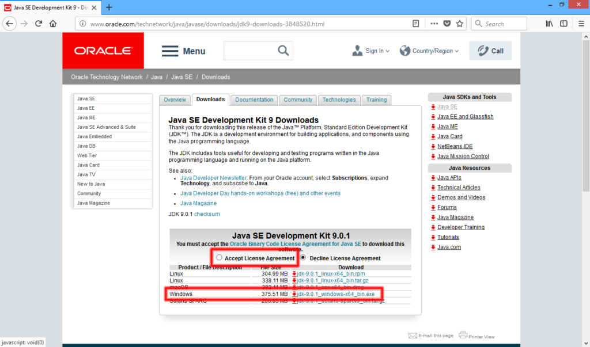Viewport: 590px width, 347px height.
Task: Click Java SE breadcrumb link
Action: tap(181, 77)
